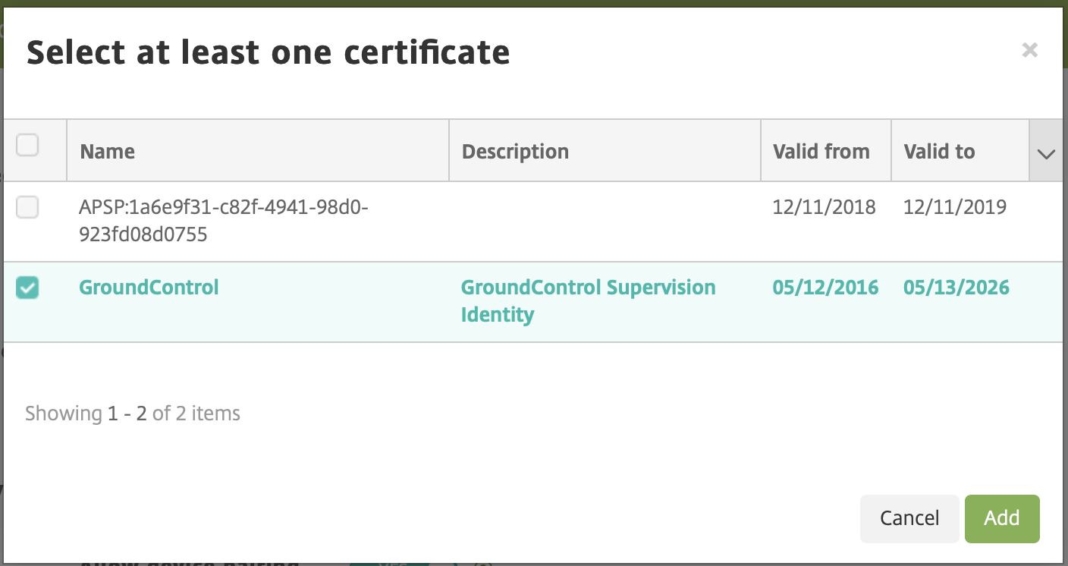Click the Showing 1 - 2 of 2 items text

pyautogui.click(x=133, y=413)
